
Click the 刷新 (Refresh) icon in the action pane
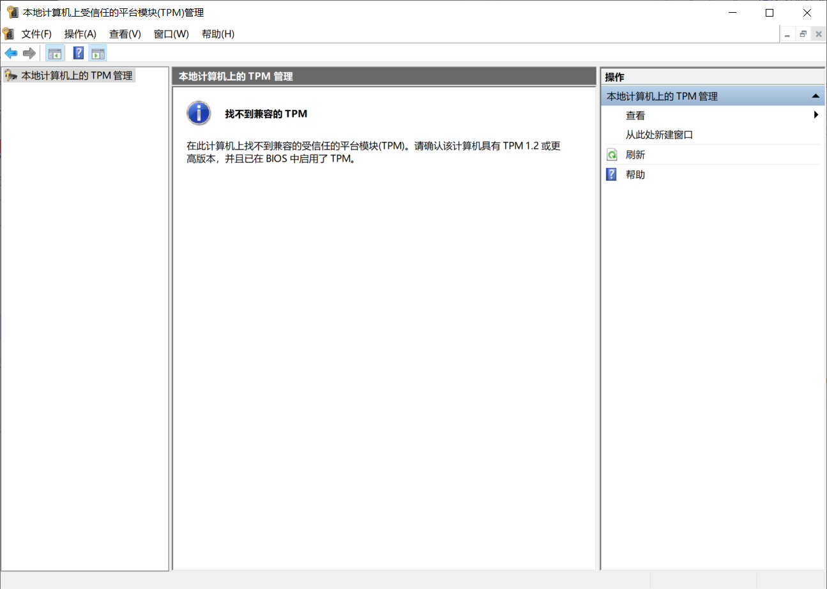[611, 154]
